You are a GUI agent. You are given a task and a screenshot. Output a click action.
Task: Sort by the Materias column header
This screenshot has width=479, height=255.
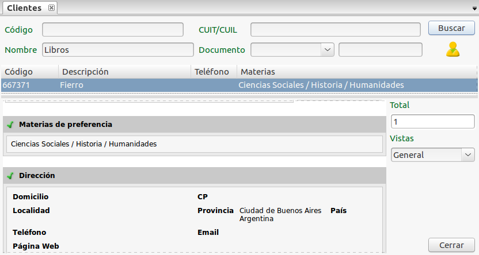coord(357,72)
